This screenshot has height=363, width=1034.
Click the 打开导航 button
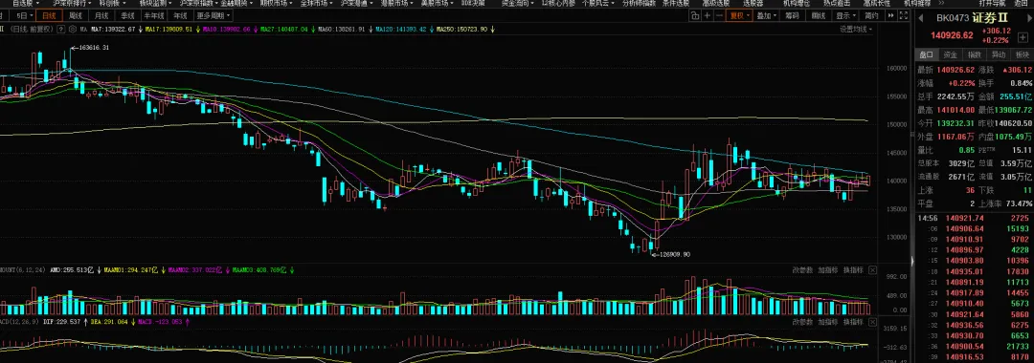pos(993,3)
